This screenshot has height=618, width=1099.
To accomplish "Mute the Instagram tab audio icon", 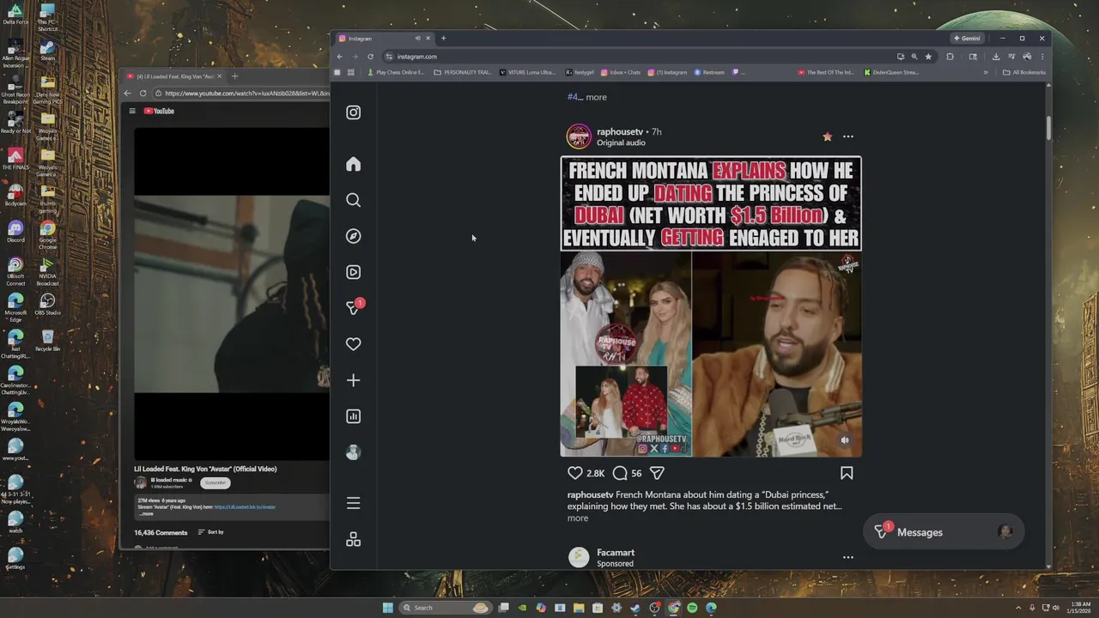I will click(417, 38).
